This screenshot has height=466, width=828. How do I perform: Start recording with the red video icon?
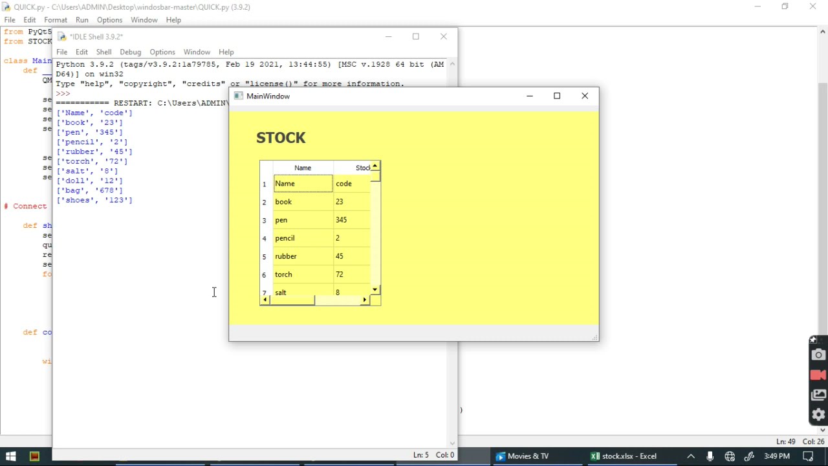point(818,375)
